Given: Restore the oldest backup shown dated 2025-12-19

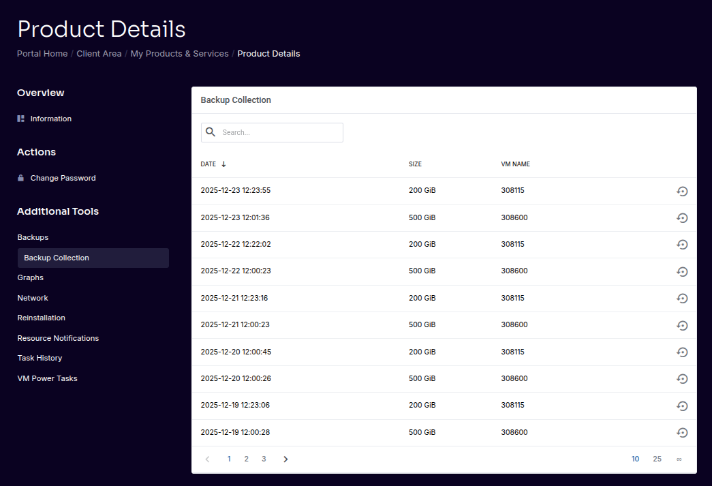Looking at the screenshot, I should (x=682, y=432).
